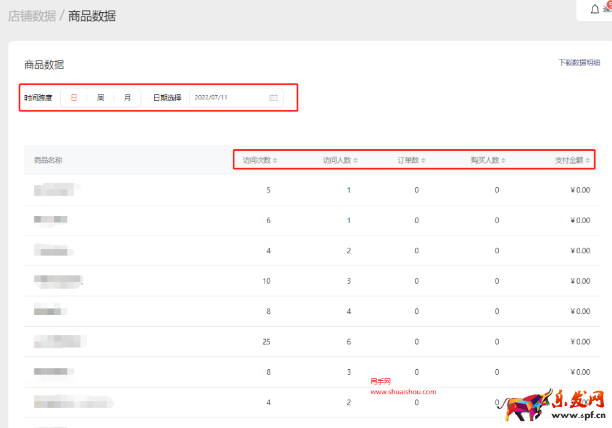The width and height of the screenshot is (612, 428).
Task: Sort by 访问次数 using sort arrows
Action: pos(275,161)
